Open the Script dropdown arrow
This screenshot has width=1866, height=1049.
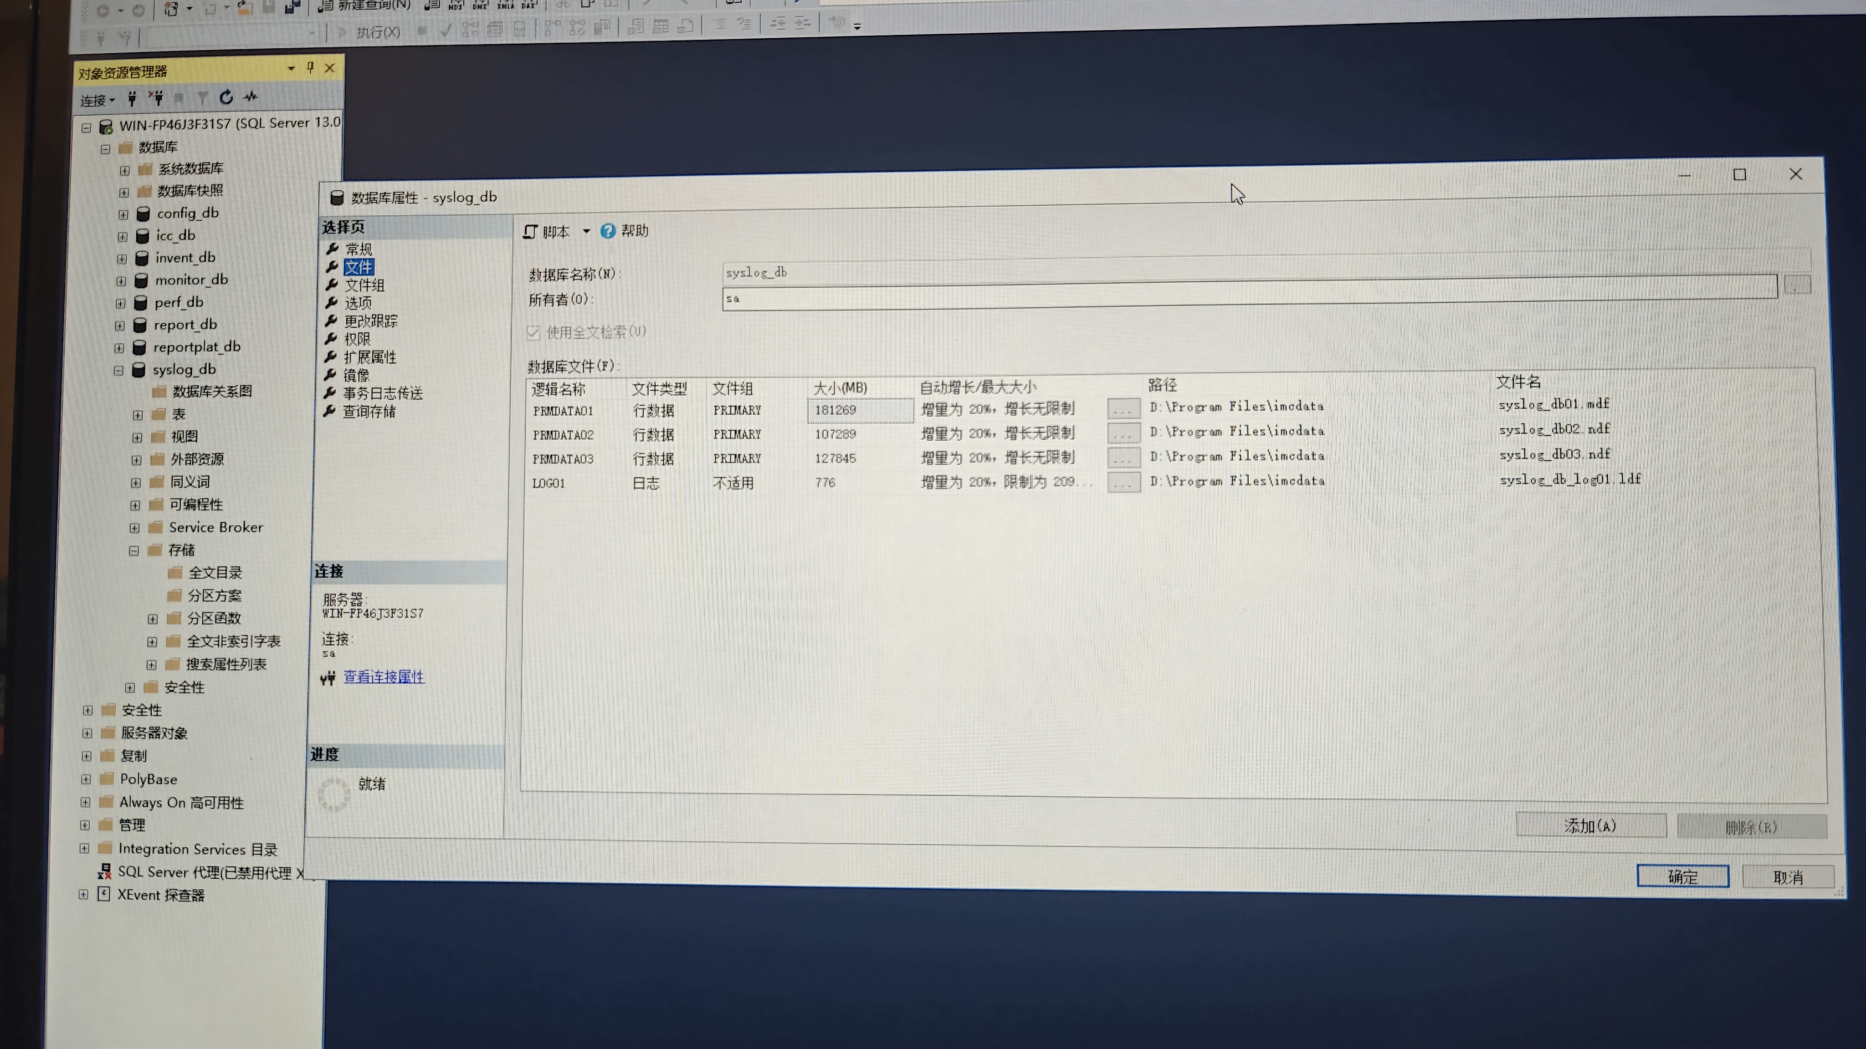pyautogui.click(x=586, y=232)
